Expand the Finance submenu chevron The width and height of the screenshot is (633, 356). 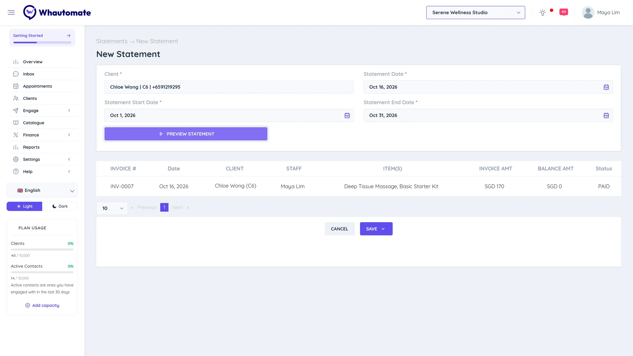click(x=69, y=135)
